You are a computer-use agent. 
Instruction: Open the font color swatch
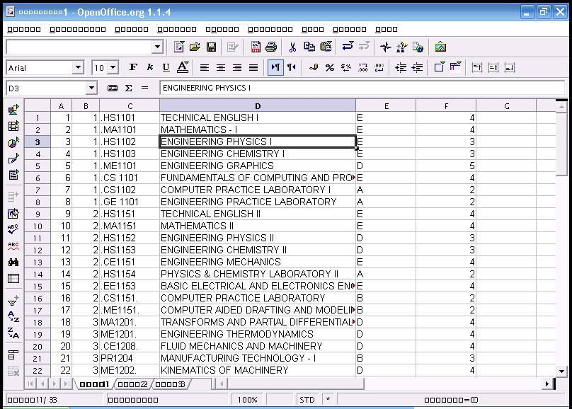click(x=183, y=67)
